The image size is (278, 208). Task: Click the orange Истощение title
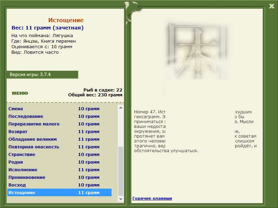(x=66, y=20)
